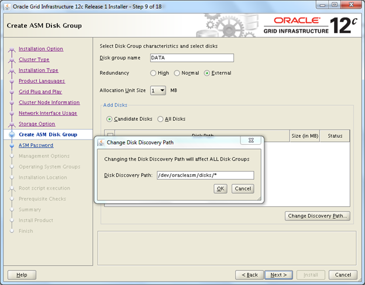Viewport: 365px width, 285px height.
Task: Click OK in the discovery path dialog
Action: 221,189
